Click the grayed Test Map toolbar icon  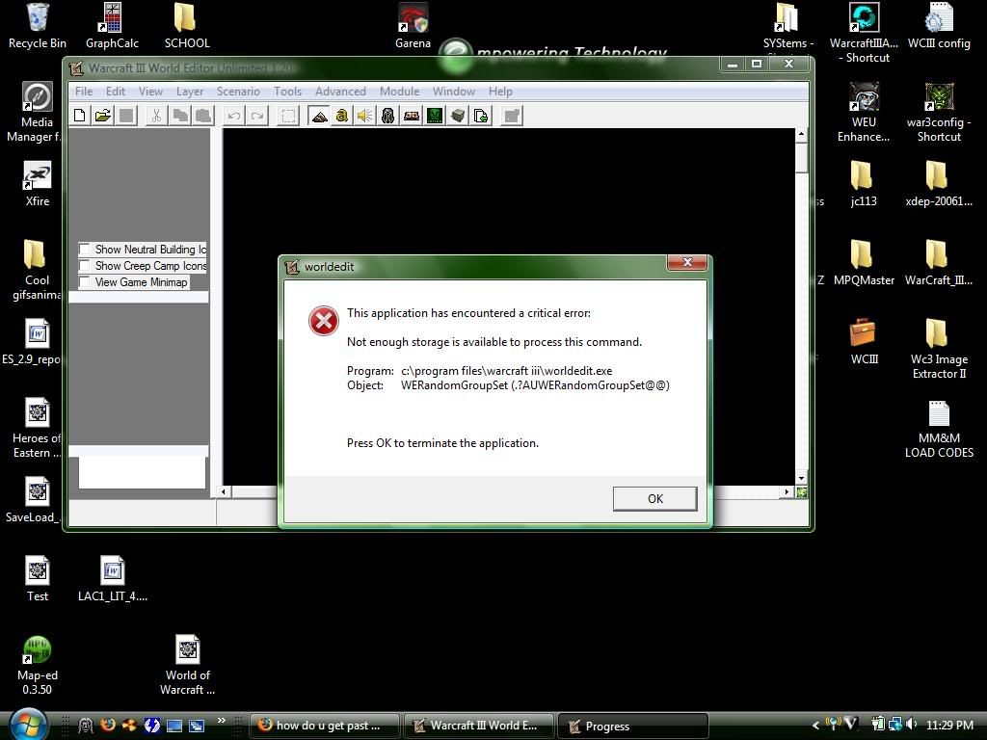coord(512,116)
